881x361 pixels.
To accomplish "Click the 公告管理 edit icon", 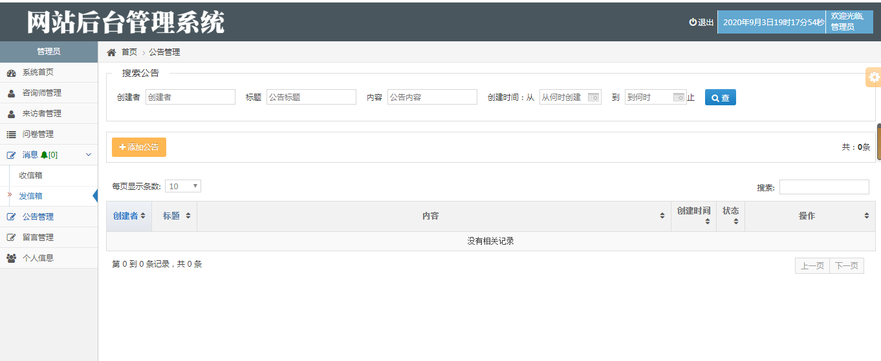I will (11, 217).
